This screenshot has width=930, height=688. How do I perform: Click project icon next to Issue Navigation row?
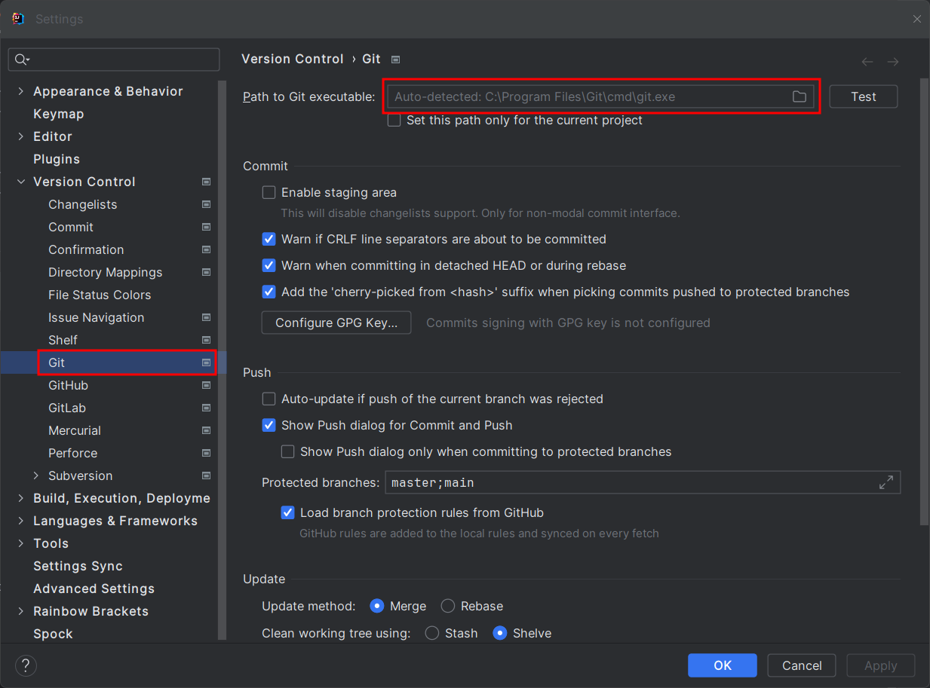tap(206, 317)
